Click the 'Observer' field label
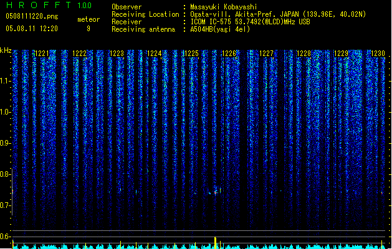 127,7
